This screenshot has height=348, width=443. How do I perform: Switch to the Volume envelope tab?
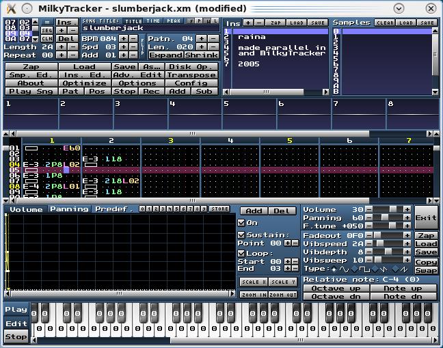[26, 209]
